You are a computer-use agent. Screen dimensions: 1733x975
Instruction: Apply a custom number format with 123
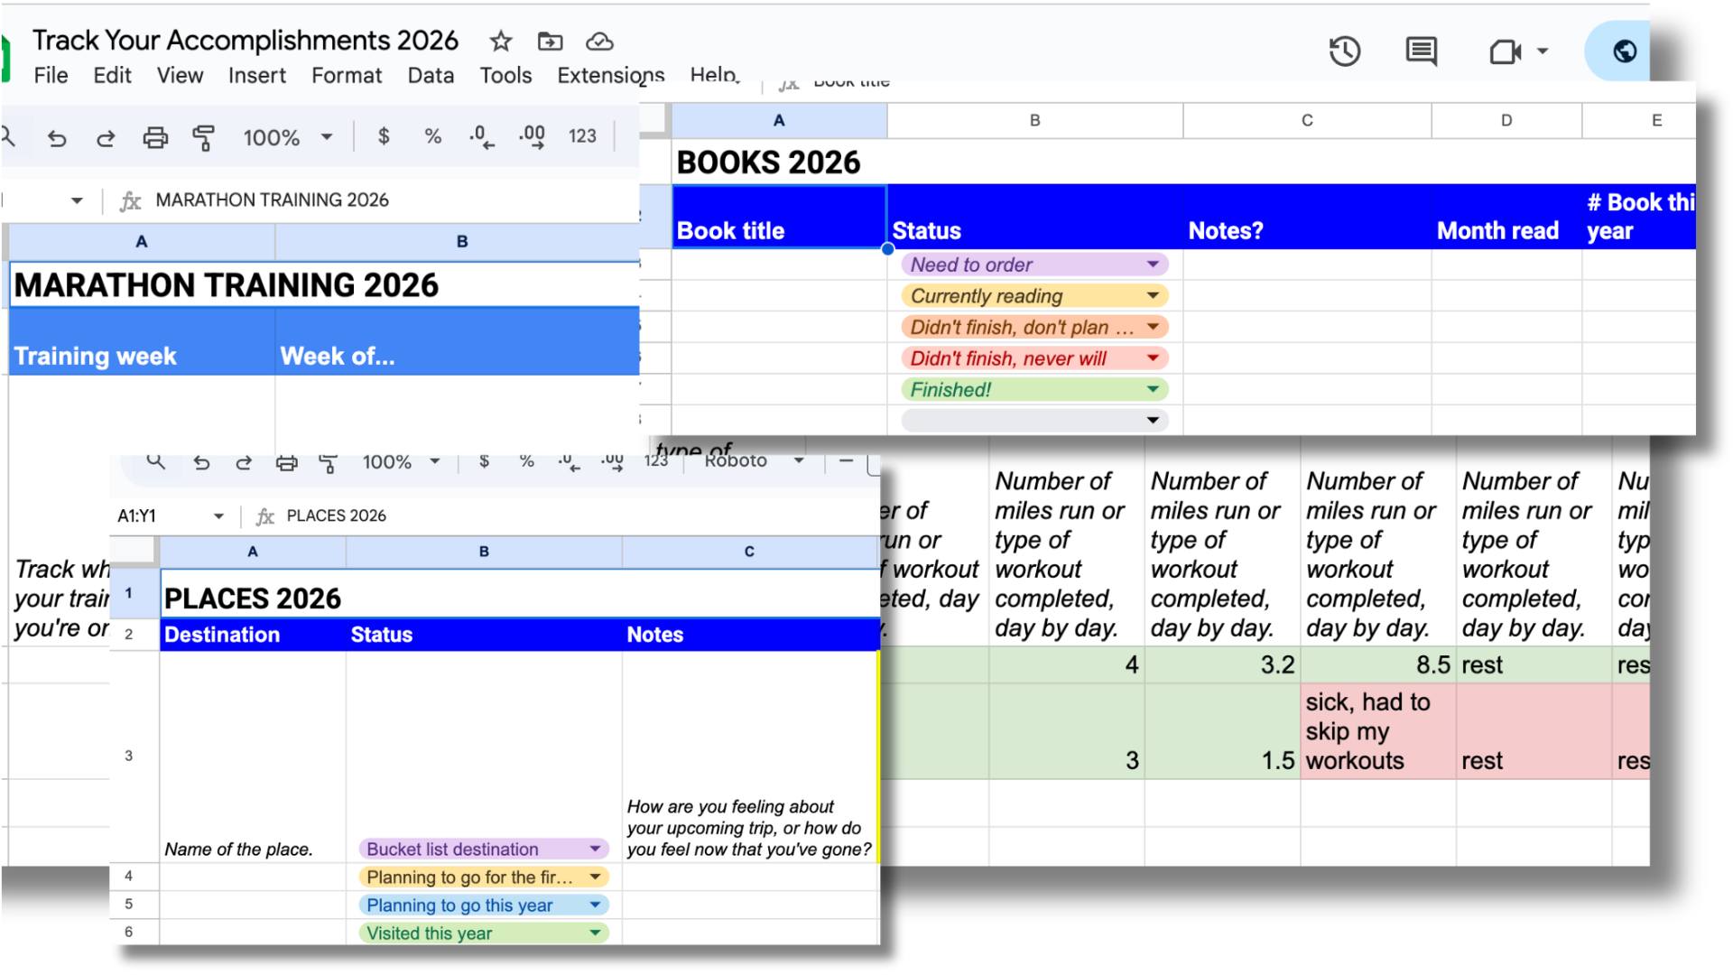coord(582,136)
